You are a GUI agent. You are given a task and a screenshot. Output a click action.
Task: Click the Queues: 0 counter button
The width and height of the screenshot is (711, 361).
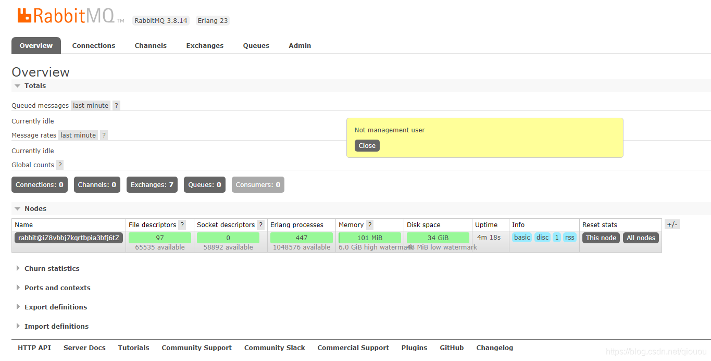205,184
